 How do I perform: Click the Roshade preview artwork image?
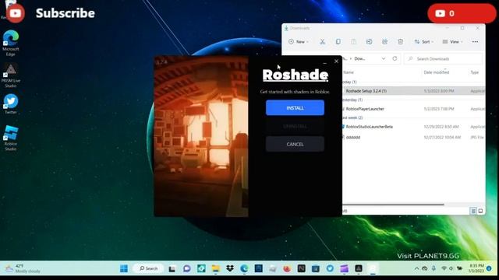[201, 137]
